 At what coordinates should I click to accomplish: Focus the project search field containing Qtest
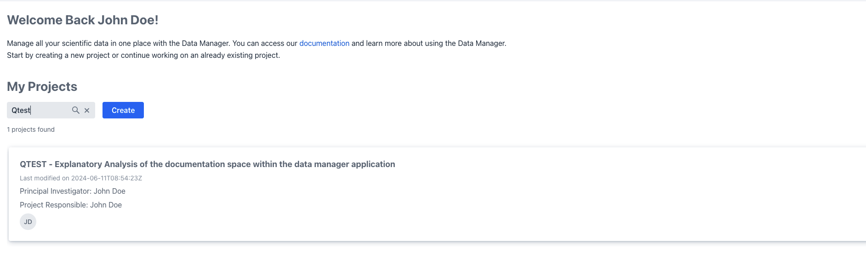click(39, 110)
